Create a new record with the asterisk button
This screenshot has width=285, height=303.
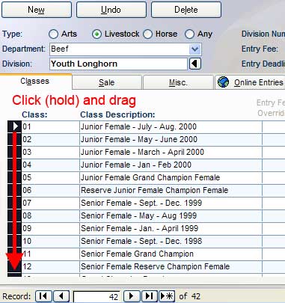click(167, 296)
